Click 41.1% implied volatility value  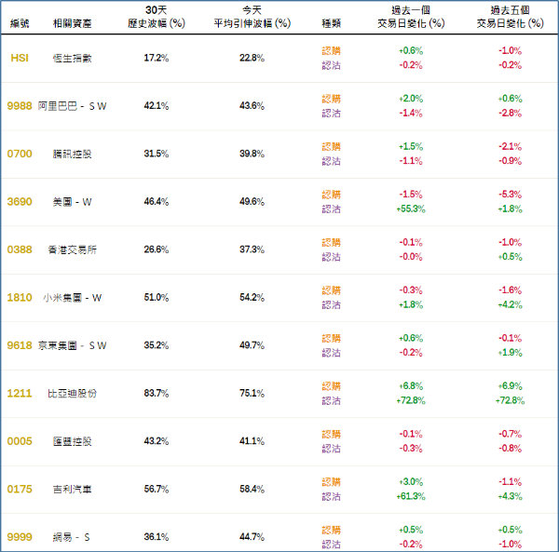coord(252,441)
